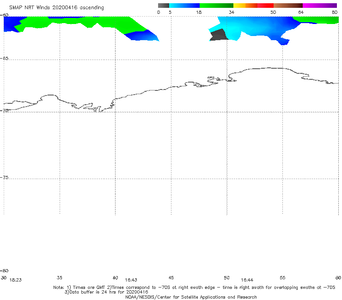Click the red color bar segment before 50
The image size is (342, 300).
265,6
